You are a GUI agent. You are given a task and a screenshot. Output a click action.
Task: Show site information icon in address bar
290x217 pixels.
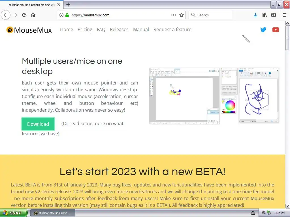coord(61,15)
